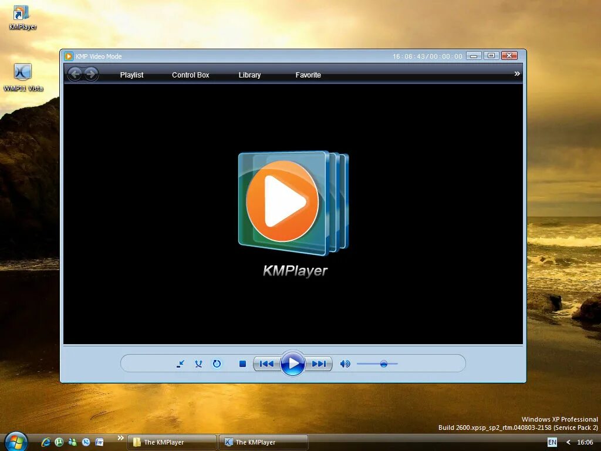This screenshot has width=601, height=451.
Task: Click the back navigation arrow in KMPlayer
Action: coord(75,73)
